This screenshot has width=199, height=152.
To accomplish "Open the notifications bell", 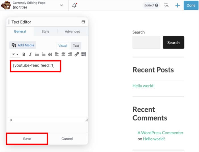I will coord(74,5).
